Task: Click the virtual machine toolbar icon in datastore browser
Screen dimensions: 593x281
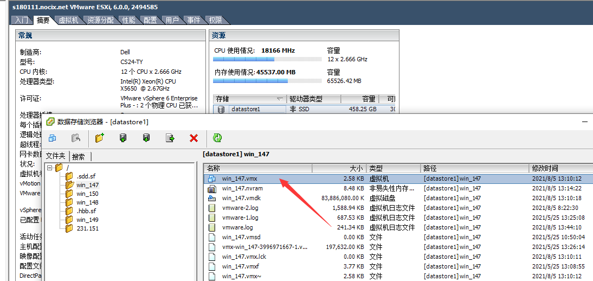Action: pos(53,138)
